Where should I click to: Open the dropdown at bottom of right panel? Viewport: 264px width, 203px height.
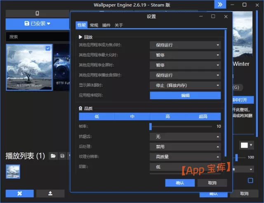(x=243, y=169)
